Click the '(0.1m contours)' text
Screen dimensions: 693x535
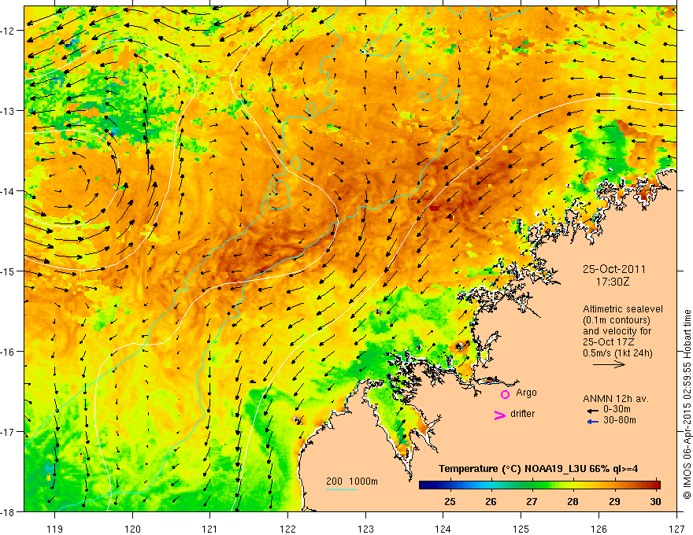(x=617, y=320)
